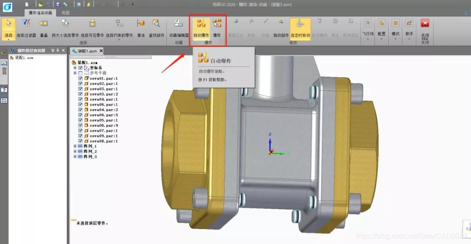Check the 参考平面 checkbox
This screenshot has width=471, height=244.
(x=80, y=73)
